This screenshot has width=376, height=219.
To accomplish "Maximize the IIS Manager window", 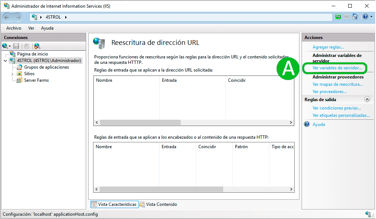I will (x=350, y=6).
